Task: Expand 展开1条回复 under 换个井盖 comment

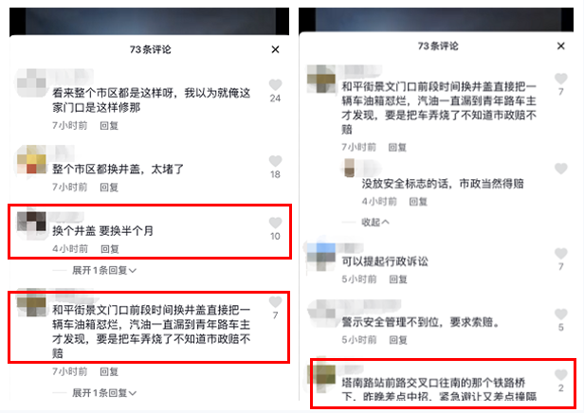Action: tap(104, 271)
